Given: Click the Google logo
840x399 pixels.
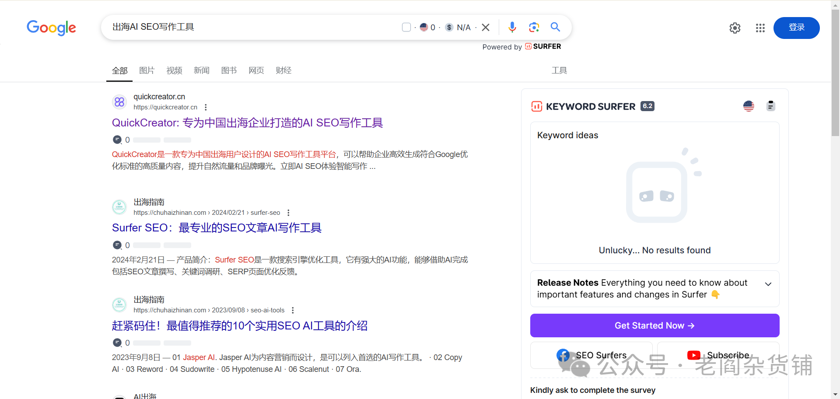Looking at the screenshot, I should (x=51, y=28).
